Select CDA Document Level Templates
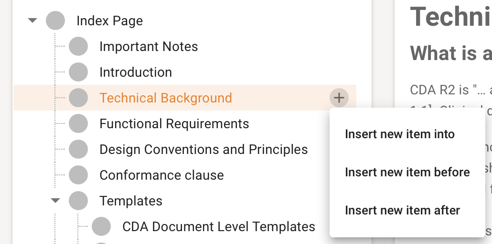Screen dimensions: 492x244 click(219, 227)
